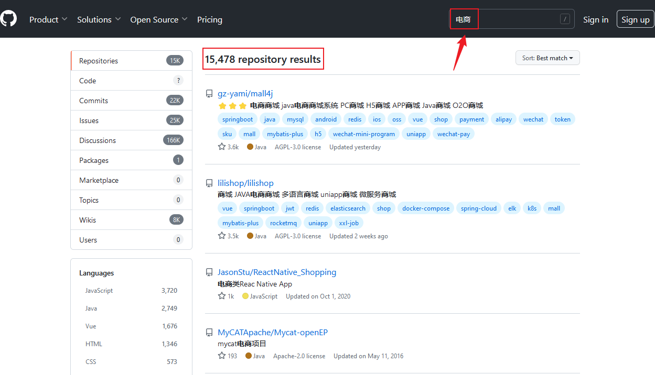Select the Code filter
The image size is (655, 375).
click(131, 81)
